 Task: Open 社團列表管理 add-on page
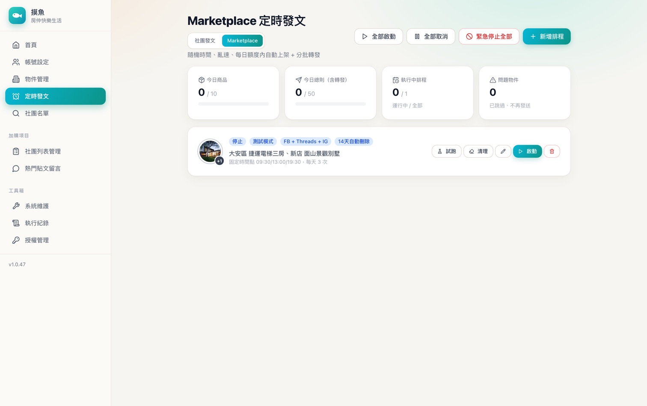(x=56, y=151)
